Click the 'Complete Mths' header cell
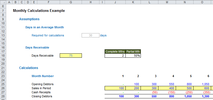This screenshot has height=100, width=213. pos(115,51)
